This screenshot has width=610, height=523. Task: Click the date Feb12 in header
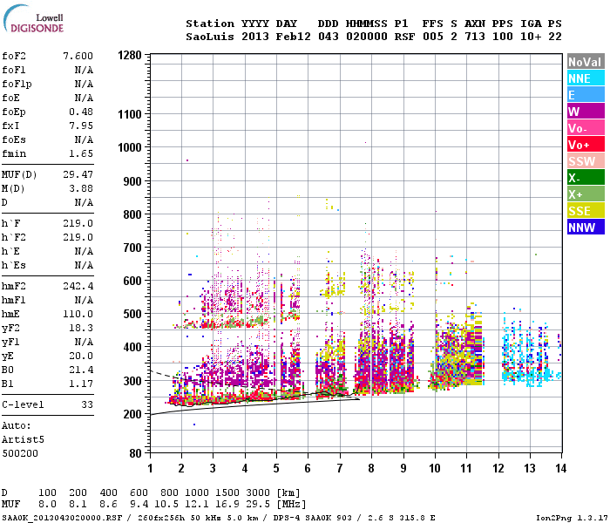294,37
